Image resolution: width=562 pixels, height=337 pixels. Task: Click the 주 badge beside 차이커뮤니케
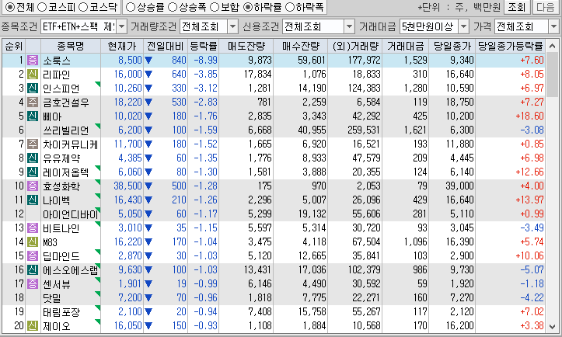[x=33, y=144]
